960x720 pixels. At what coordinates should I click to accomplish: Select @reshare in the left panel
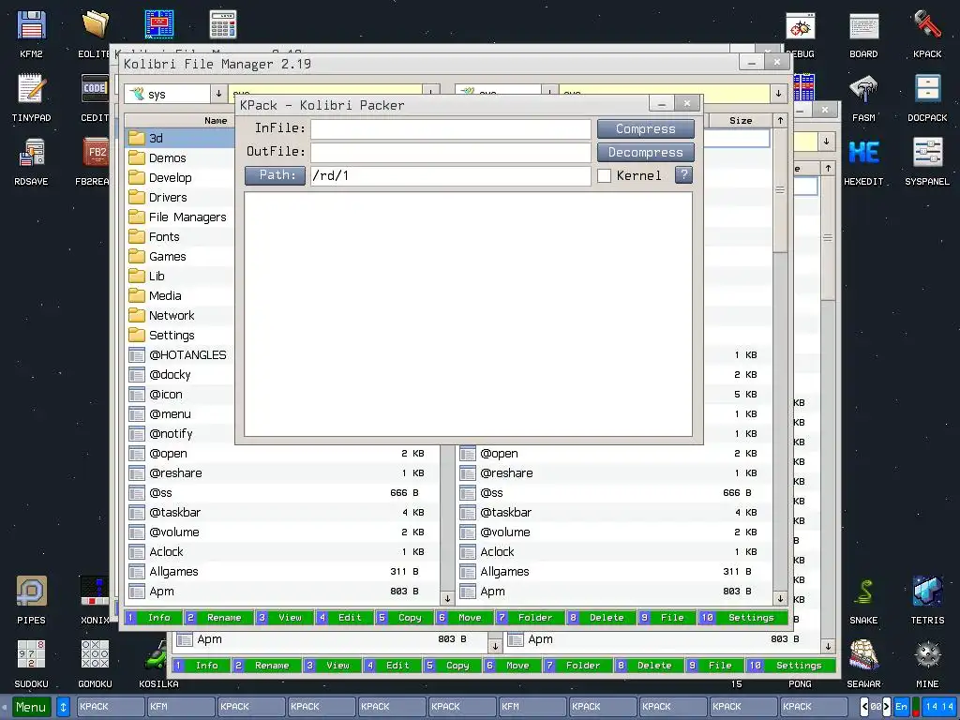[x=282, y=473]
